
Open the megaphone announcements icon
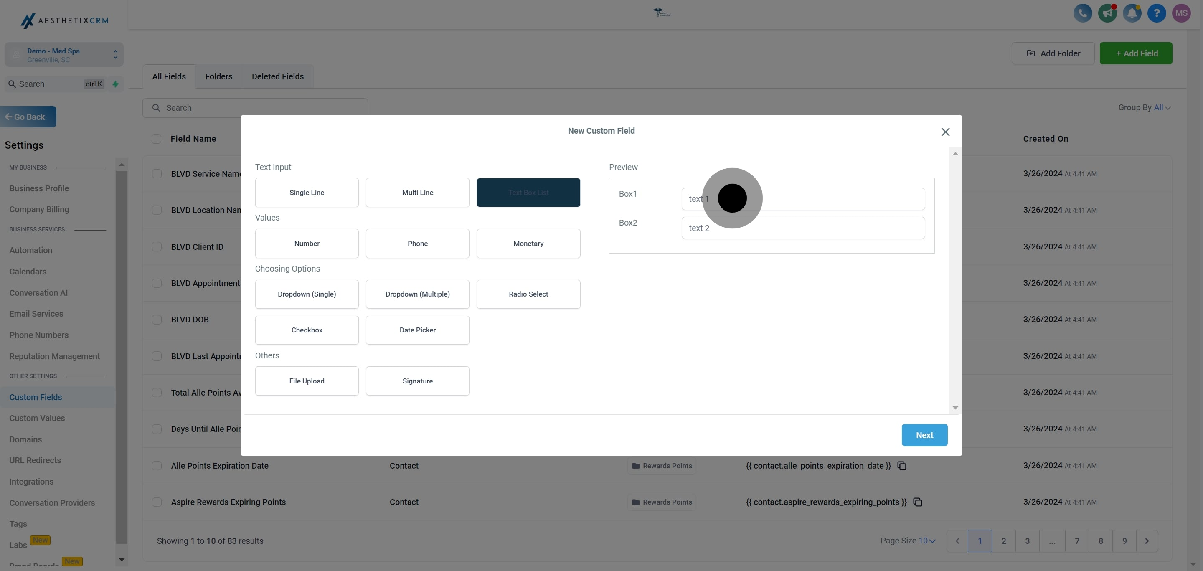(1107, 13)
